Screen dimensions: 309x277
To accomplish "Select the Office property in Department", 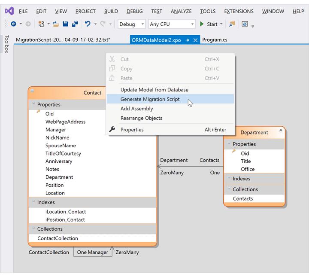I will (x=248, y=169).
